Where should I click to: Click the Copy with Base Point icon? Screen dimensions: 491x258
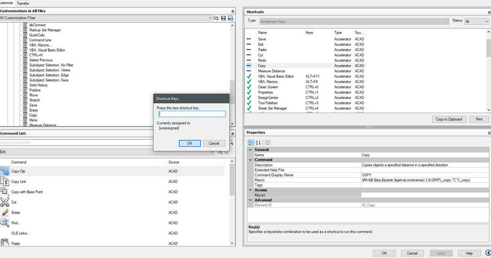pos(6,192)
